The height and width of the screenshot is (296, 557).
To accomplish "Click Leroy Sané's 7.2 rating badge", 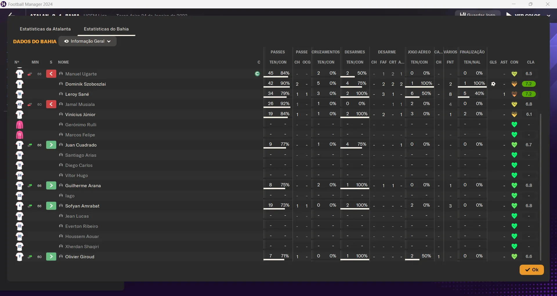I will [x=529, y=94].
